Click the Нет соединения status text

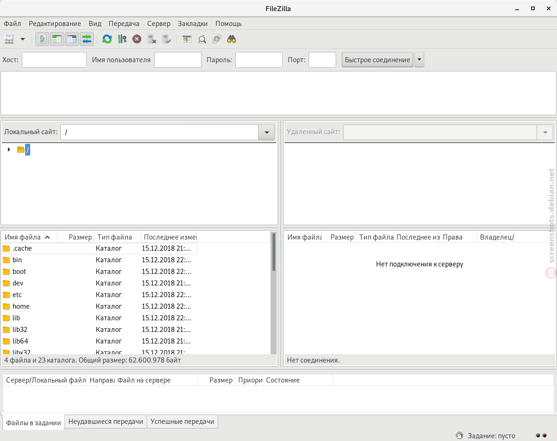pos(313,360)
